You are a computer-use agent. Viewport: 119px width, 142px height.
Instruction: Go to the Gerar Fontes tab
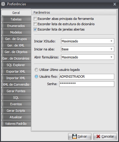pyautogui.click(x=16, y=91)
